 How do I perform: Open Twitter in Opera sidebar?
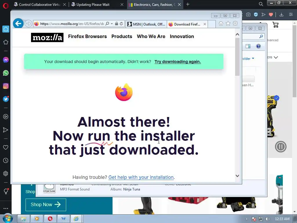6,99
